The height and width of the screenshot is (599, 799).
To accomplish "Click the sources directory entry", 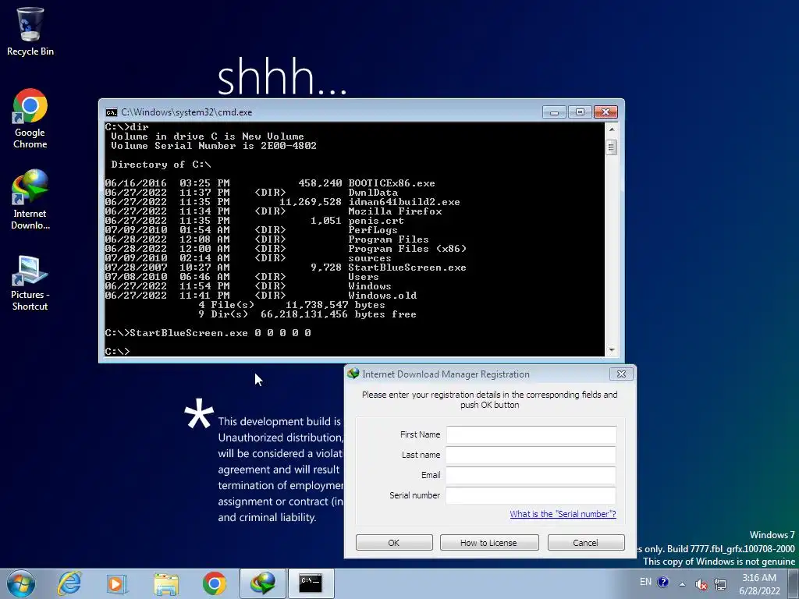I will click(x=370, y=258).
